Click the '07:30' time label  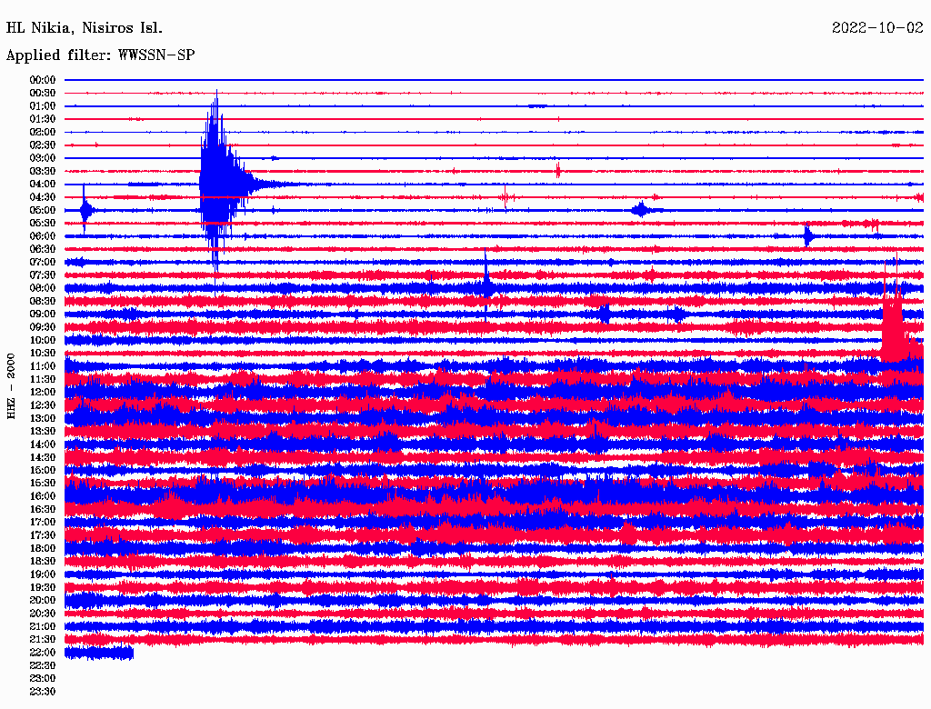[42, 275]
